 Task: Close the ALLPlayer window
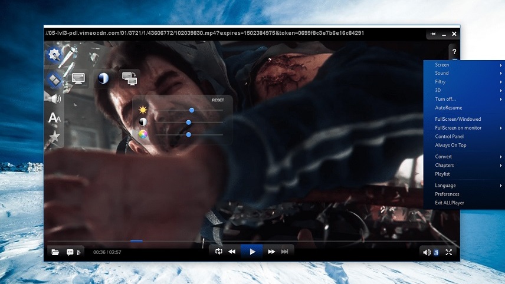tap(454, 34)
